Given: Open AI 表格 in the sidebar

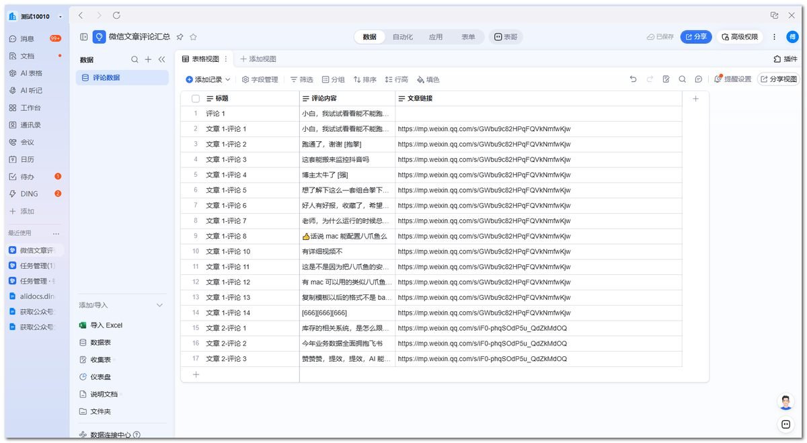Looking at the screenshot, I should coord(31,73).
